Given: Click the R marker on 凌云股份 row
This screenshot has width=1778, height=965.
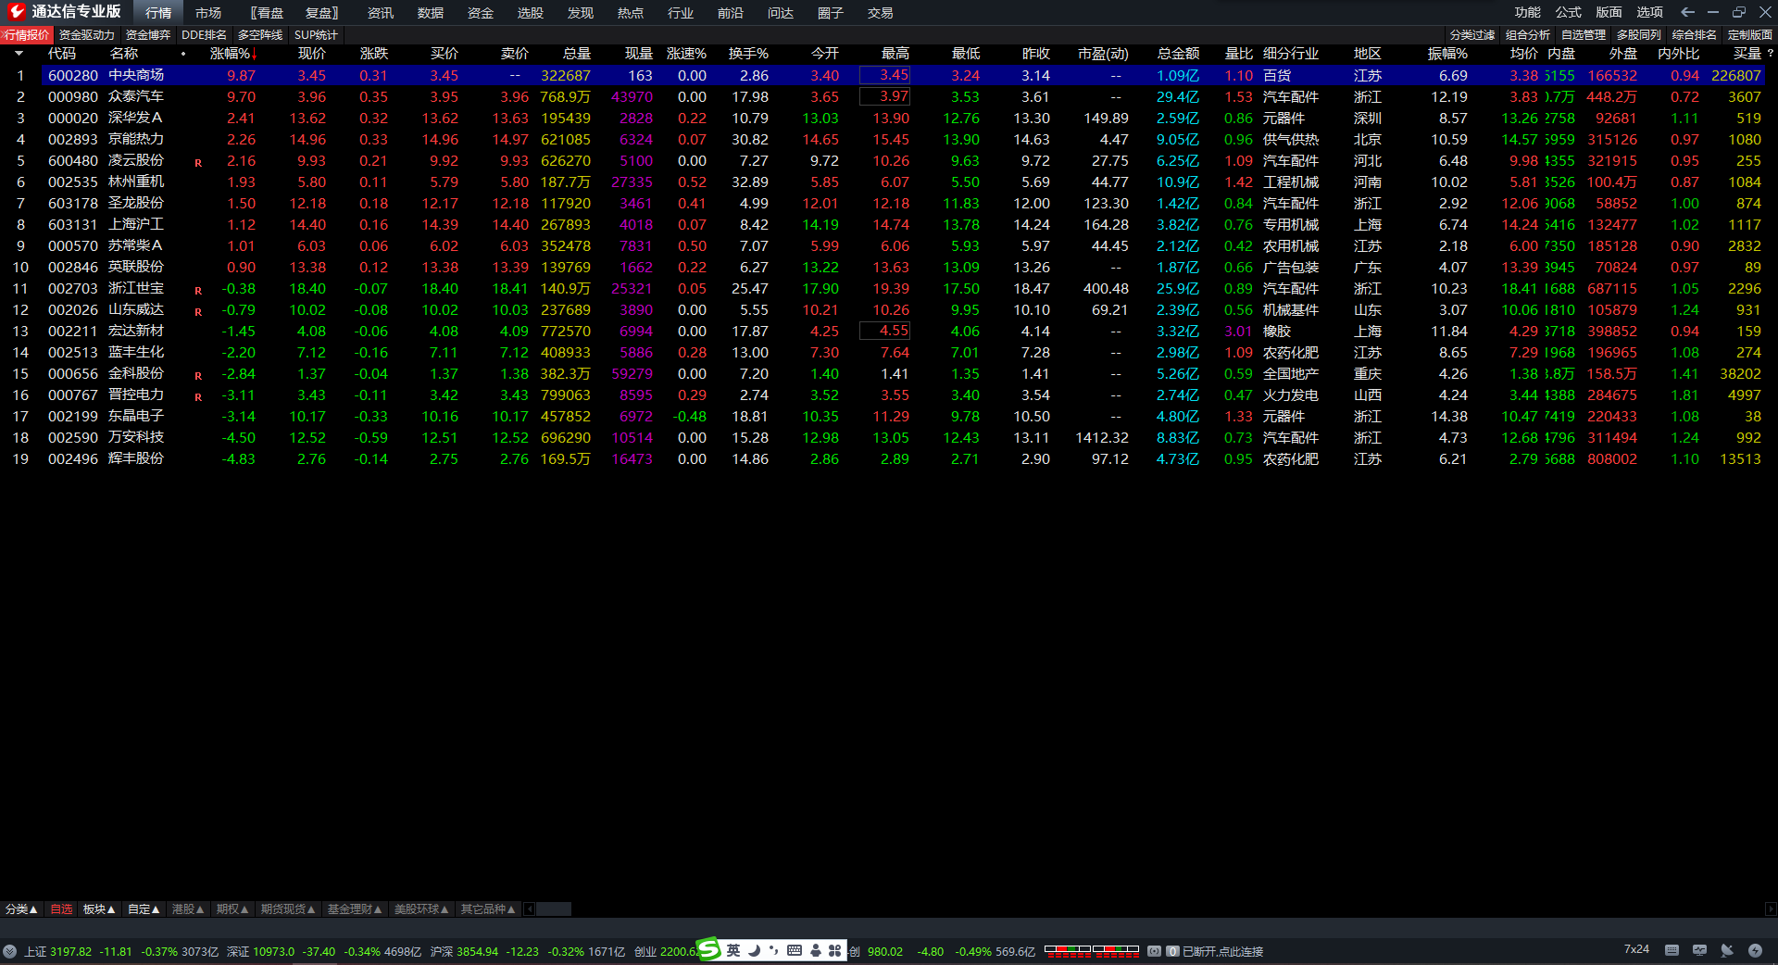Looking at the screenshot, I should point(198,162).
